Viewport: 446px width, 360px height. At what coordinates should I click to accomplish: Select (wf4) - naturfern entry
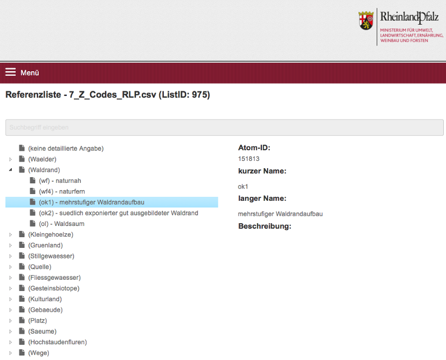62,191
